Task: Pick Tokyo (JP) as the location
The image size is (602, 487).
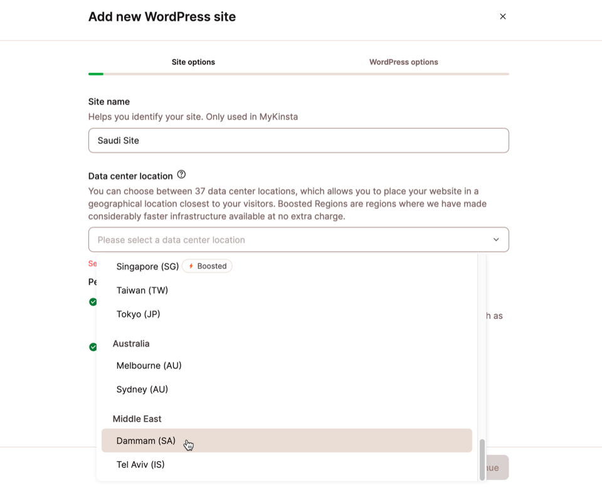Action: click(x=138, y=314)
